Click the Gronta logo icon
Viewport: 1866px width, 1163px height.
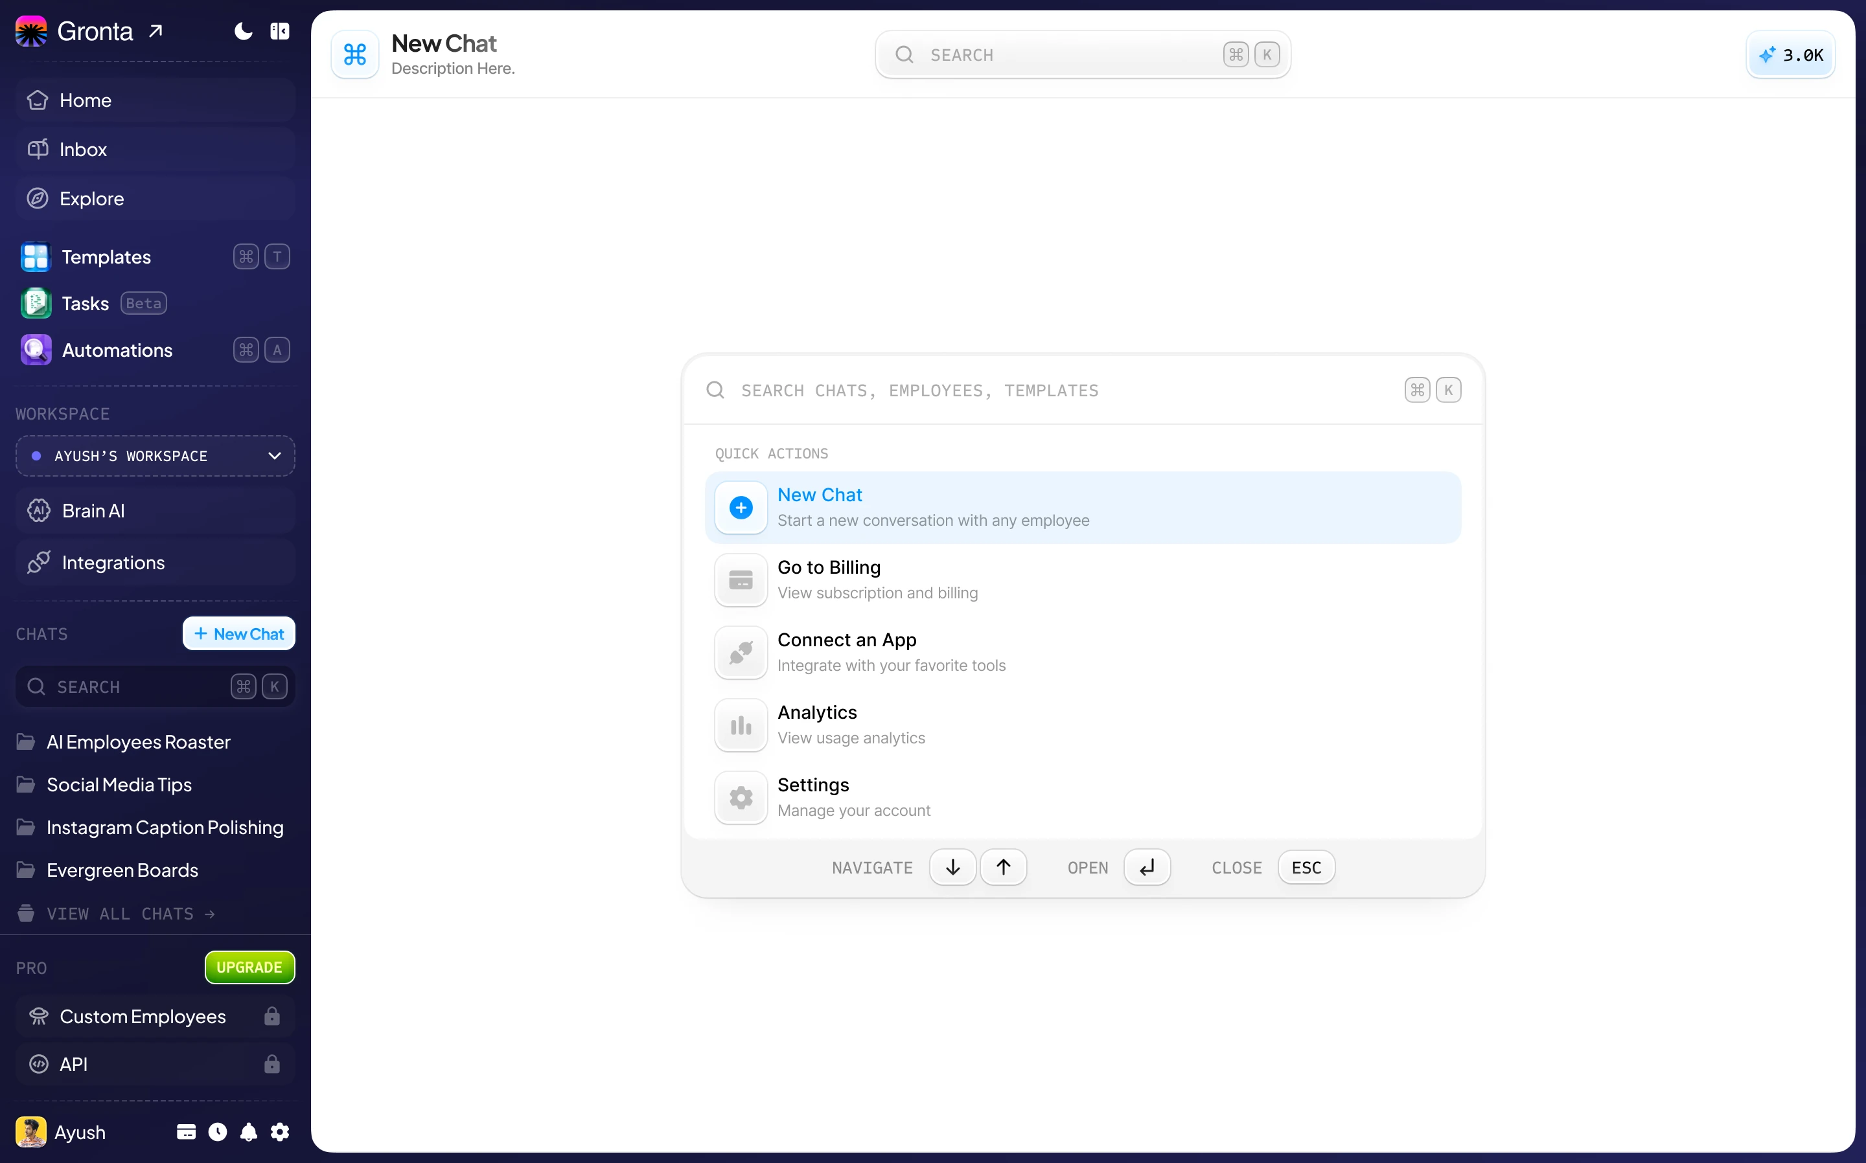[x=31, y=32]
